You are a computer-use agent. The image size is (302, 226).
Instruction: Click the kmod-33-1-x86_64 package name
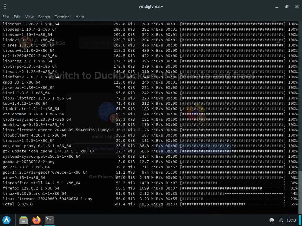(x=21, y=82)
